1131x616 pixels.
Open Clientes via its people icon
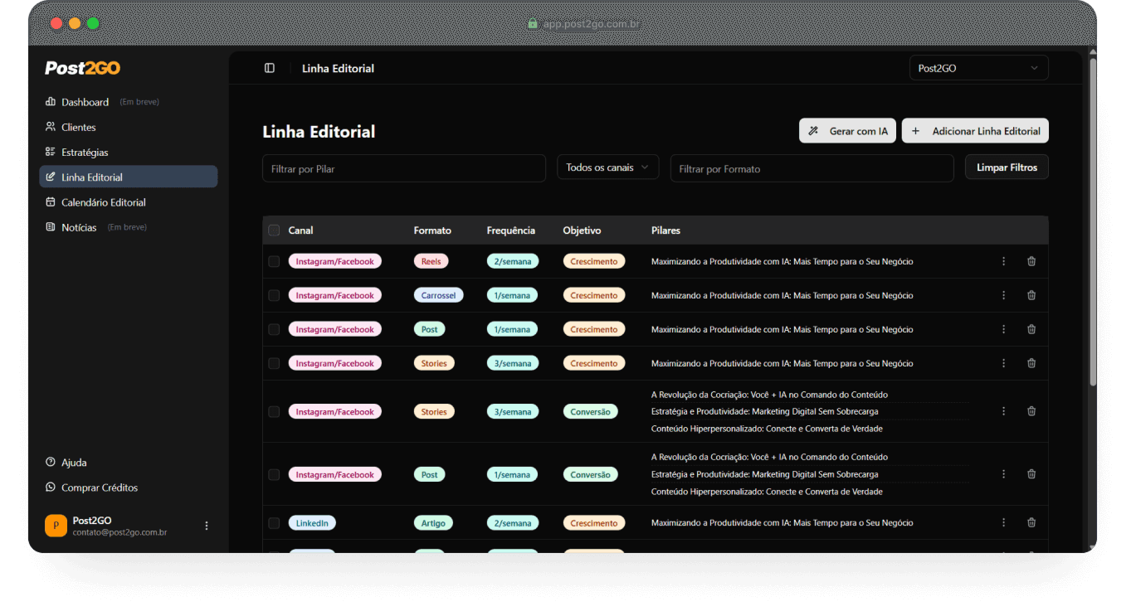pos(51,127)
